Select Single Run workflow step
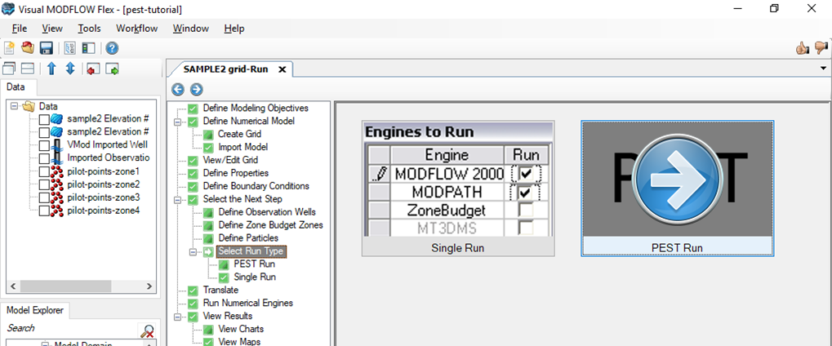The image size is (832, 346). (255, 277)
